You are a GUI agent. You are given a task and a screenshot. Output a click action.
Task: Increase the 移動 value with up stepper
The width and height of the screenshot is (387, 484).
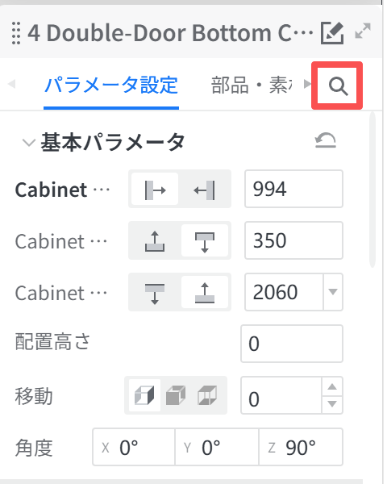tap(332, 386)
